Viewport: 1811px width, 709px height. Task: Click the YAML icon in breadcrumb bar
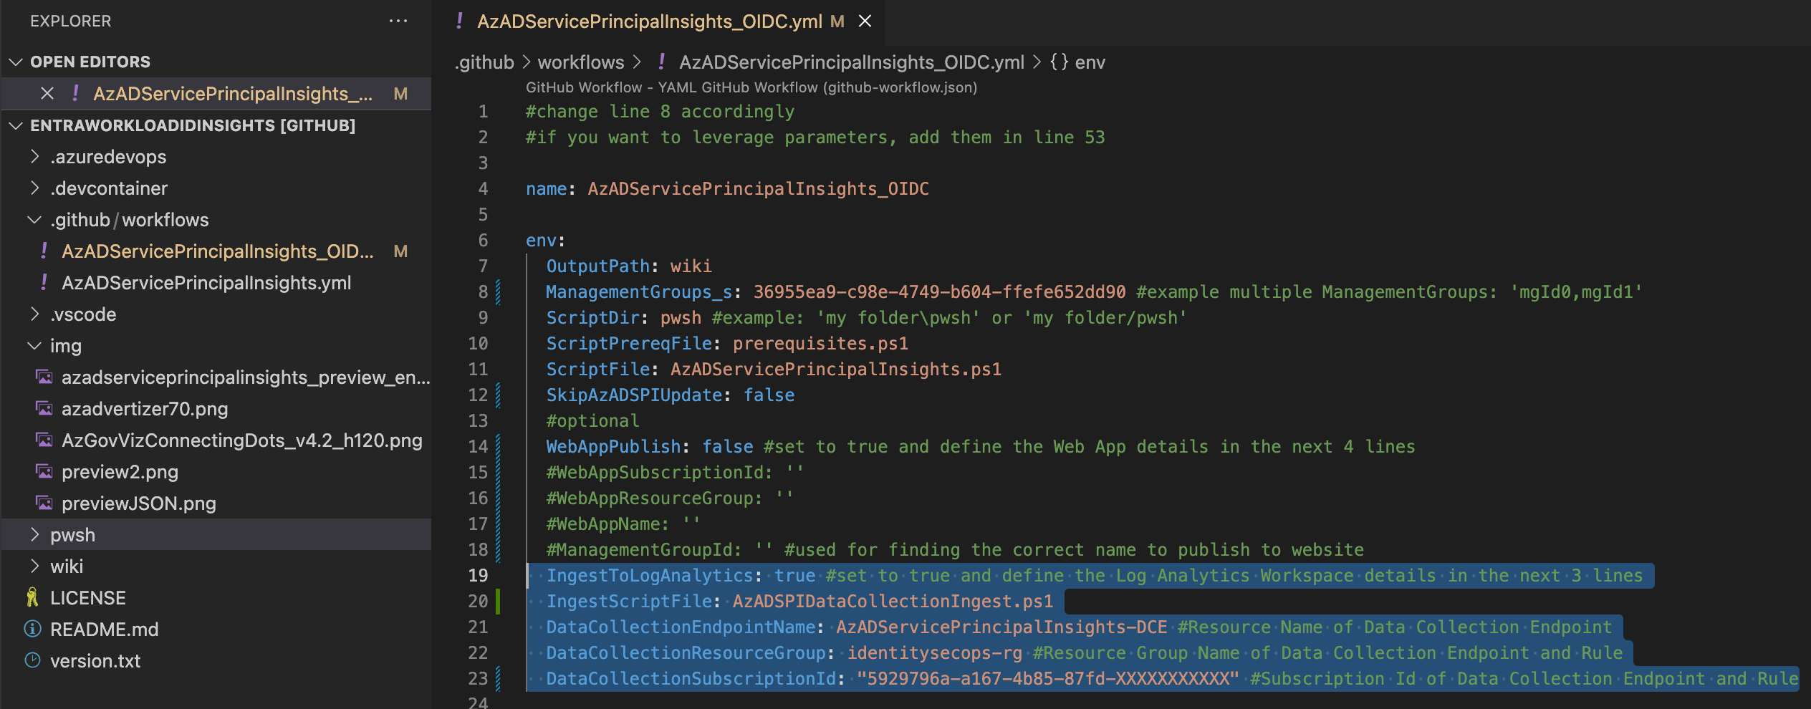(662, 62)
